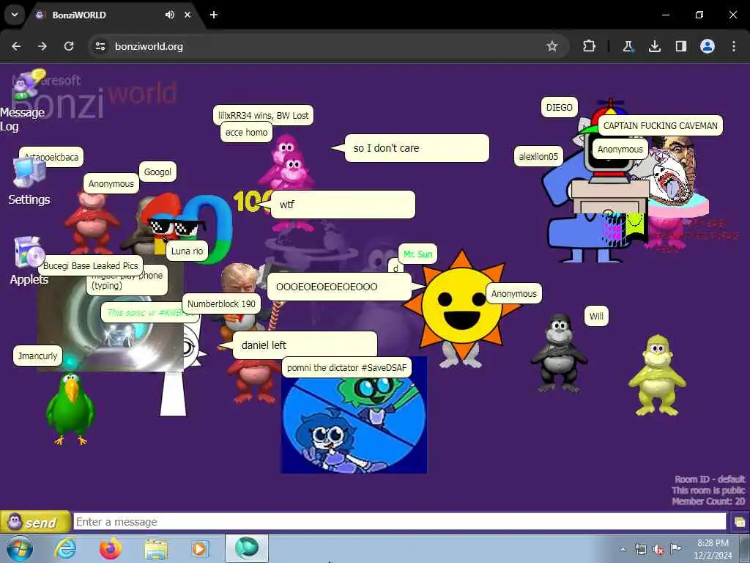
Task: Click the Googol name tag
Action: tap(157, 172)
